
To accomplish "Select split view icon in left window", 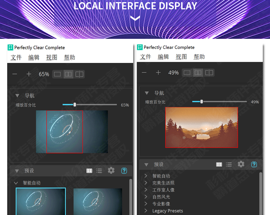I will (x=79, y=74).
